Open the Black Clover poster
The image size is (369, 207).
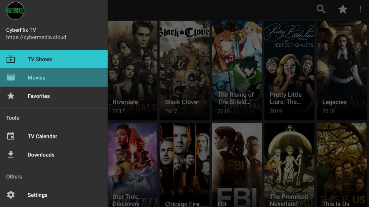[184, 70]
